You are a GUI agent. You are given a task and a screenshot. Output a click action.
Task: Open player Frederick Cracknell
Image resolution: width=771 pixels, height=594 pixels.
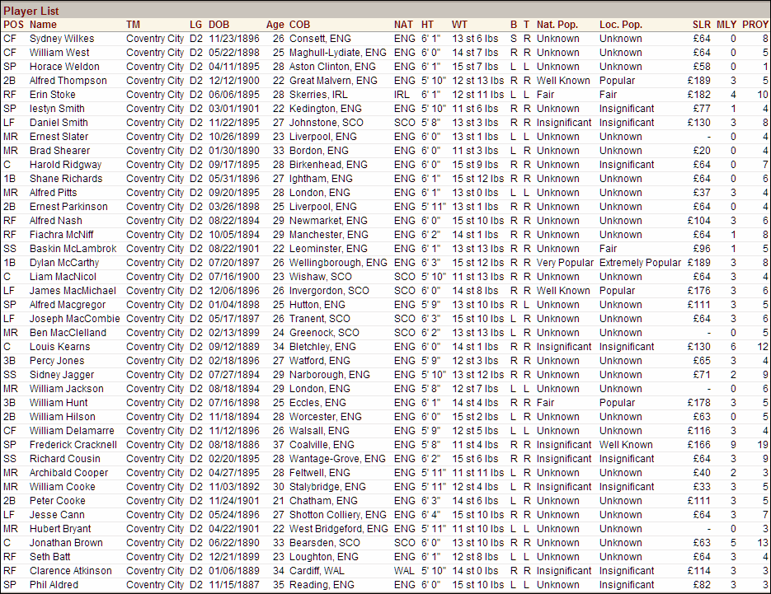73,445
